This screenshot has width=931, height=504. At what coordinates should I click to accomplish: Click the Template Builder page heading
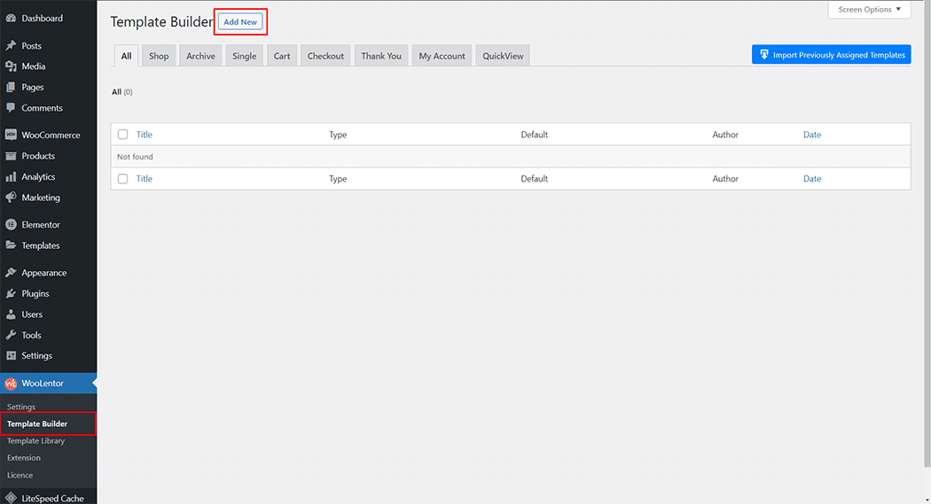coord(161,22)
